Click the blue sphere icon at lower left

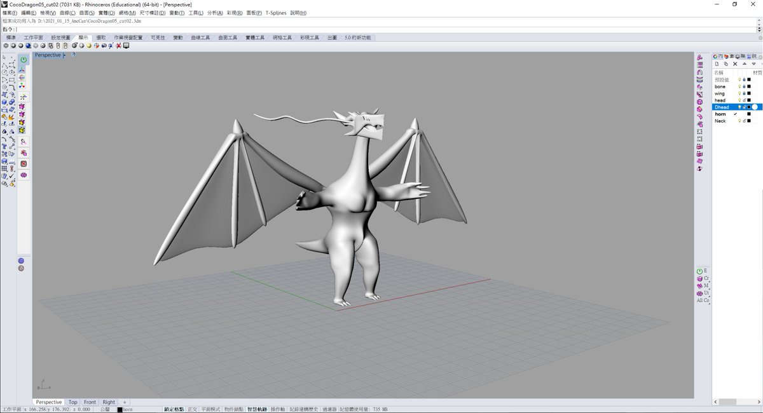[x=21, y=261]
